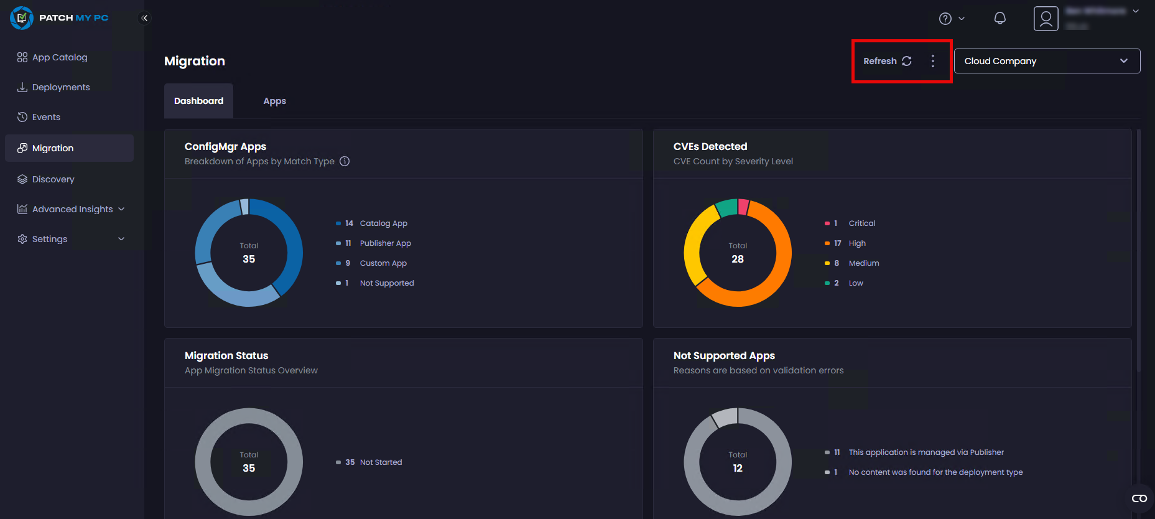Click the user profile avatar icon
The width and height of the screenshot is (1155, 519).
tap(1046, 19)
